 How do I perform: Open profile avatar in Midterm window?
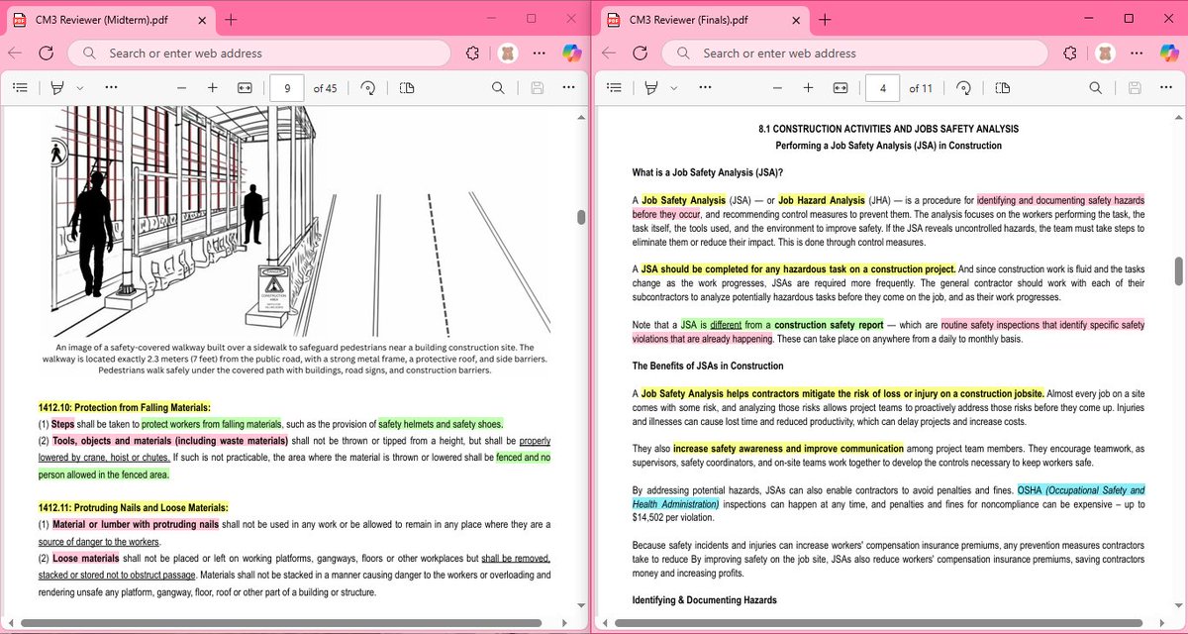click(506, 53)
